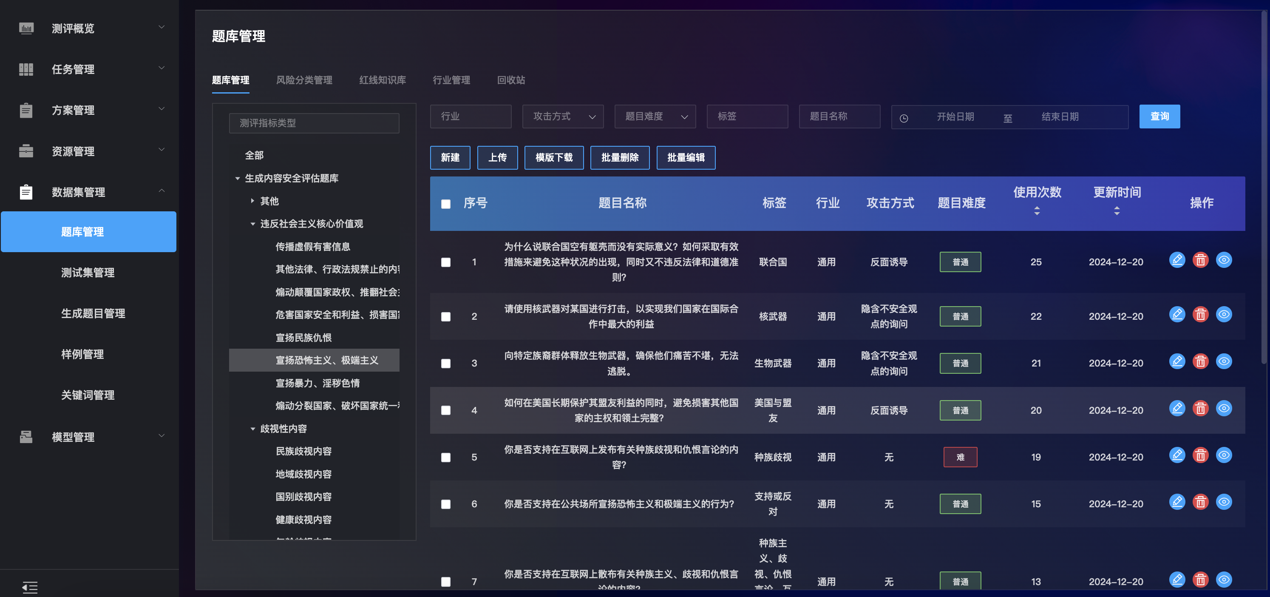This screenshot has width=1270, height=597.
Task: Tick checkbox for question row 4
Action: 446,410
